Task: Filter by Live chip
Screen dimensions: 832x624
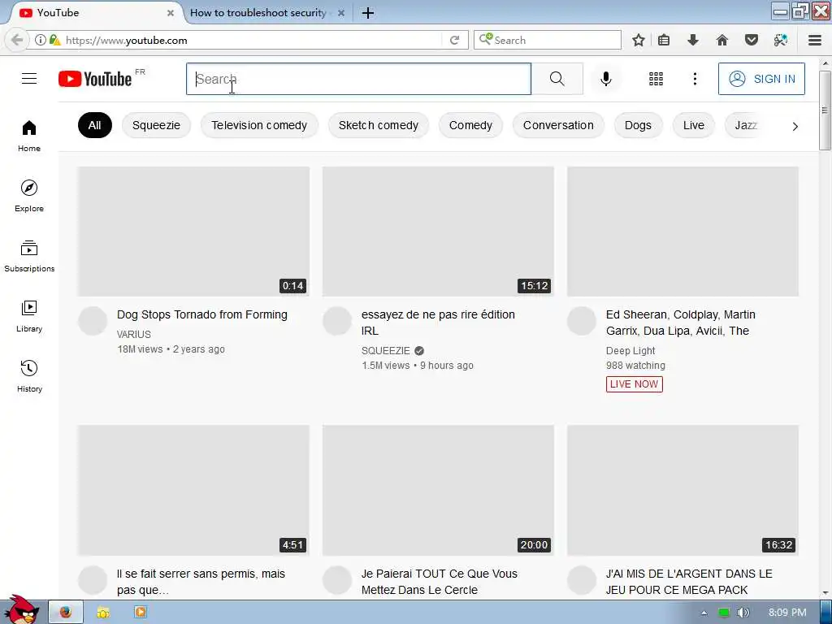Action: tap(694, 125)
